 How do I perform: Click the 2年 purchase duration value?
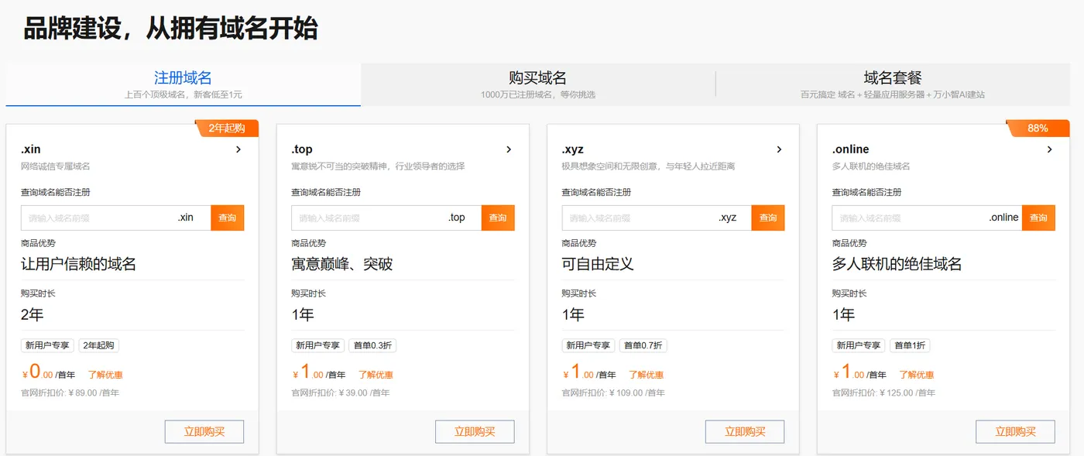click(x=33, y=314)
